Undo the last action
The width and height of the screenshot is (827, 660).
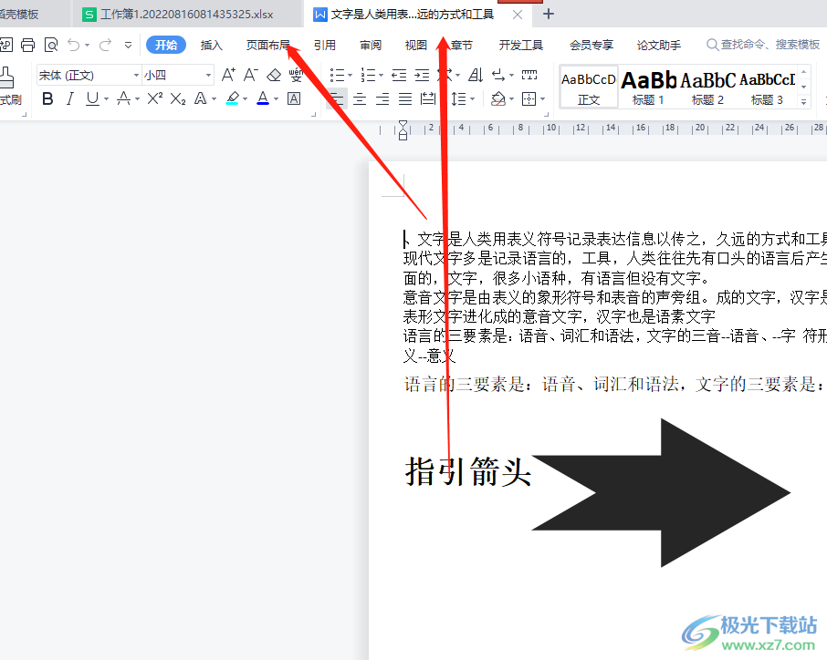(x=74, y=45)
